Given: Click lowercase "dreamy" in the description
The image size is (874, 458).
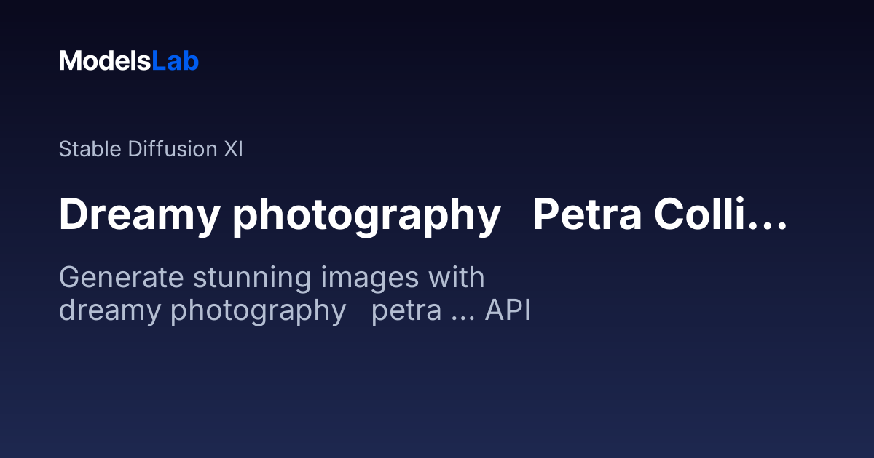Looking at the screenshot, I should [x=110, y=311].
